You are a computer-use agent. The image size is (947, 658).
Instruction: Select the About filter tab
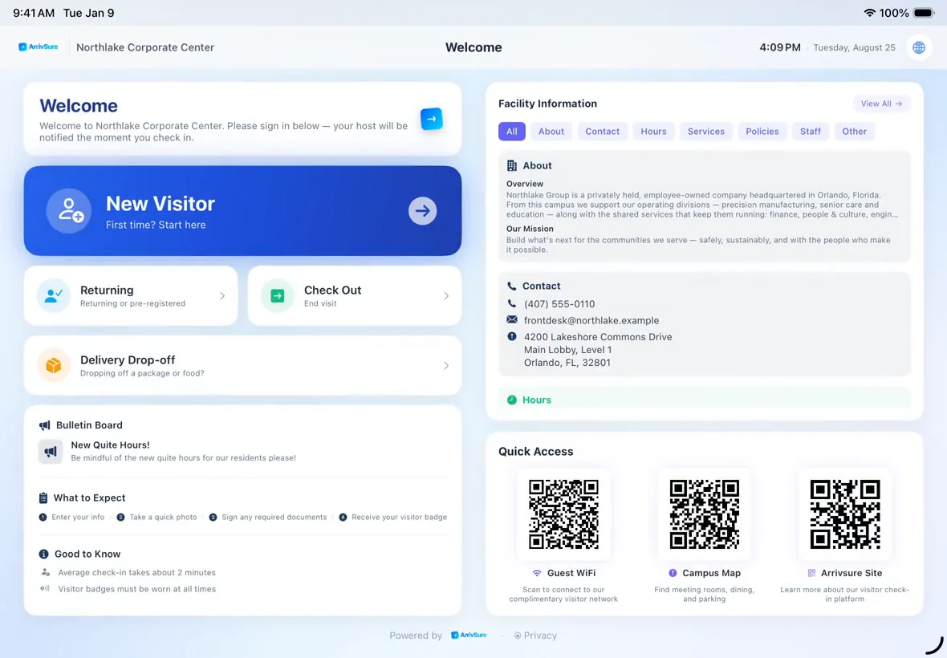point(551,131)
